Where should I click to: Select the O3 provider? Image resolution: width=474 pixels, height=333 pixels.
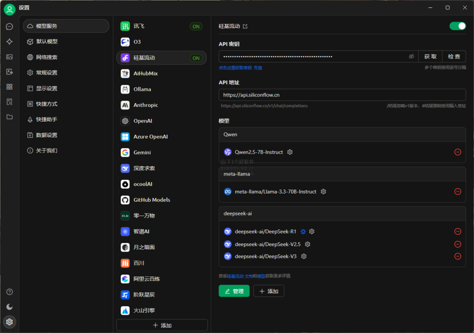(x=162, y=42)
